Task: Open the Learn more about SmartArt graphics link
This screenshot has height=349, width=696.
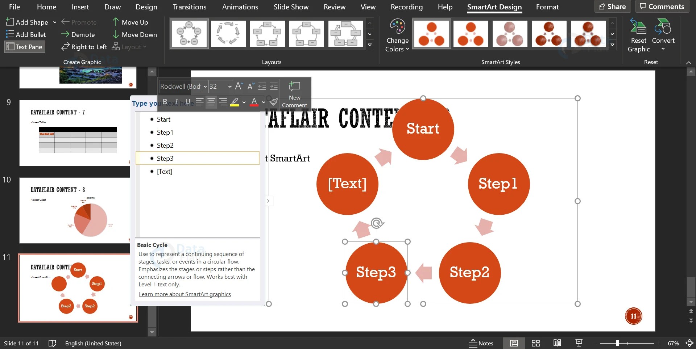Action: pos(185,294)
